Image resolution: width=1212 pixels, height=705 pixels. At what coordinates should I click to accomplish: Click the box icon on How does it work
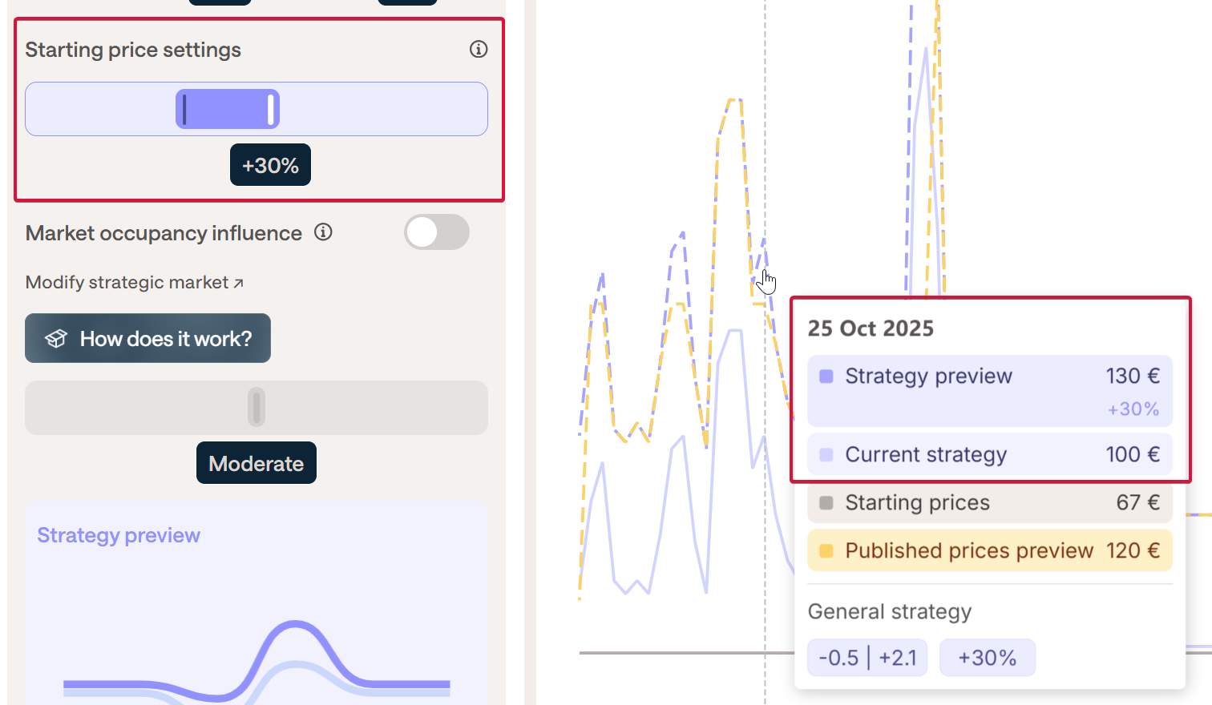[55, 339]
